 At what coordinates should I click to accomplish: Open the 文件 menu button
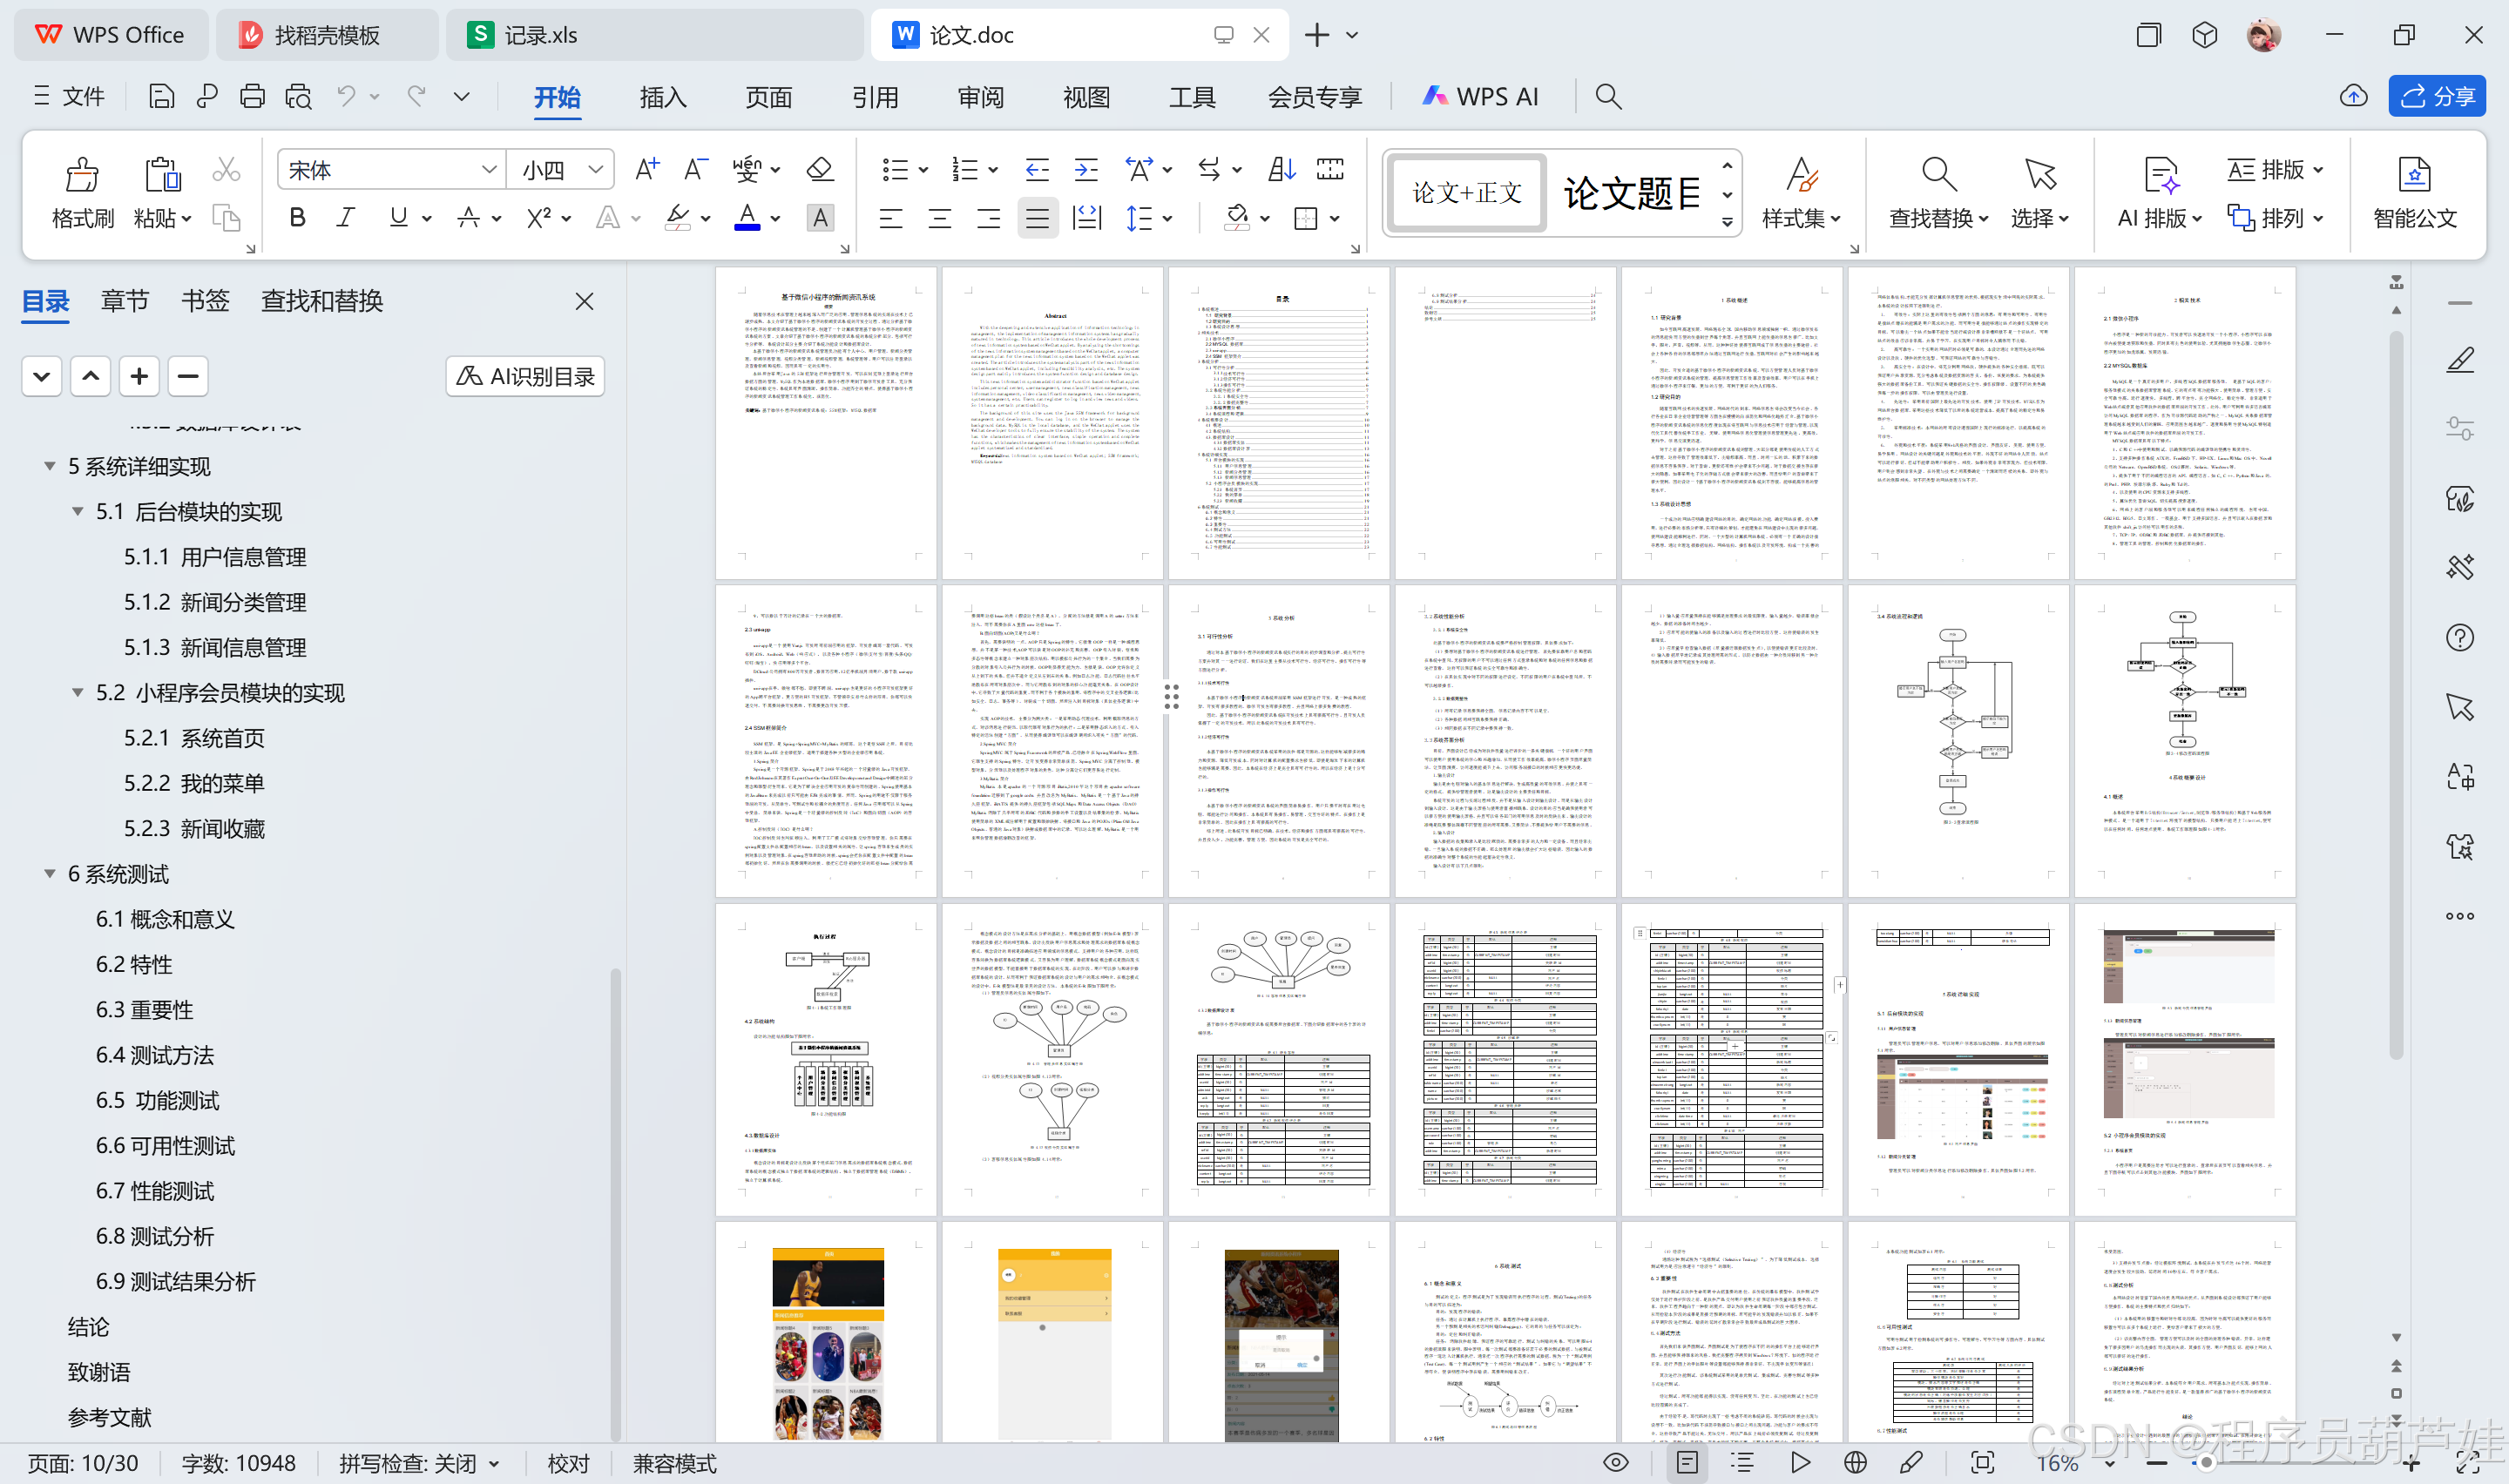[68, 96]
